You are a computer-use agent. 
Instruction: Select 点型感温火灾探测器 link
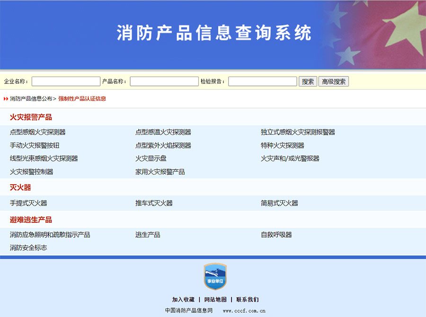coord(163,132)
